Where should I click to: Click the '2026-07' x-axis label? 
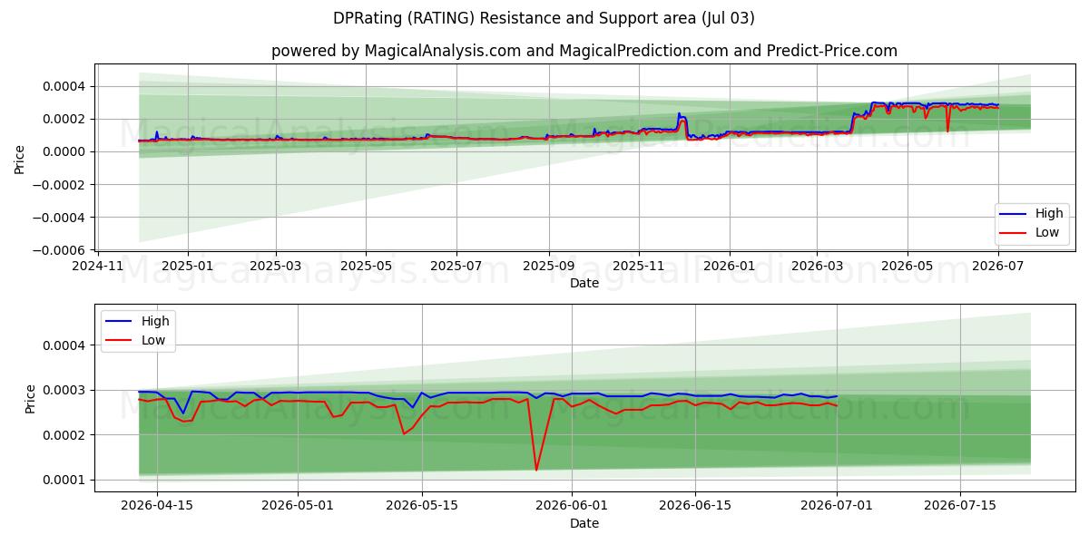coord(998,267)
